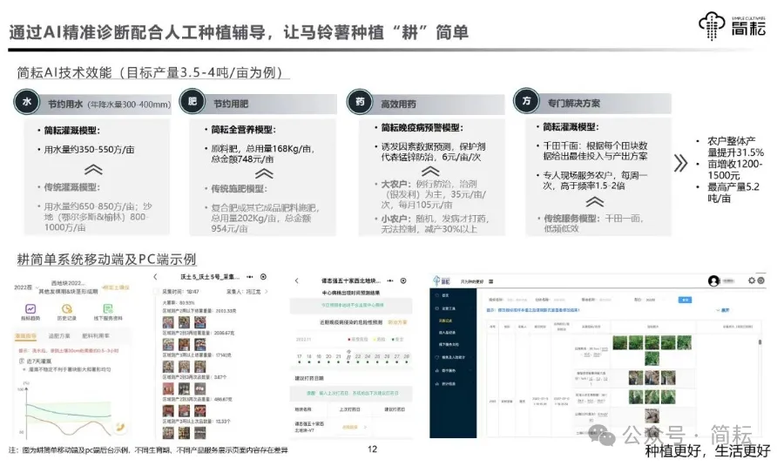Click the blue query button in PC filters
The width and height of the screenshot is (777, 466).
click(x=686, y=300)
